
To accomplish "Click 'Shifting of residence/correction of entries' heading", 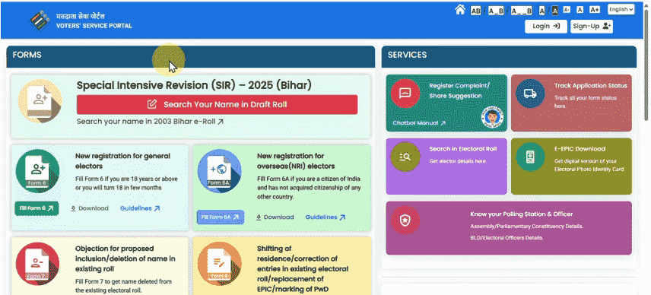I will [x=302, y=269].
